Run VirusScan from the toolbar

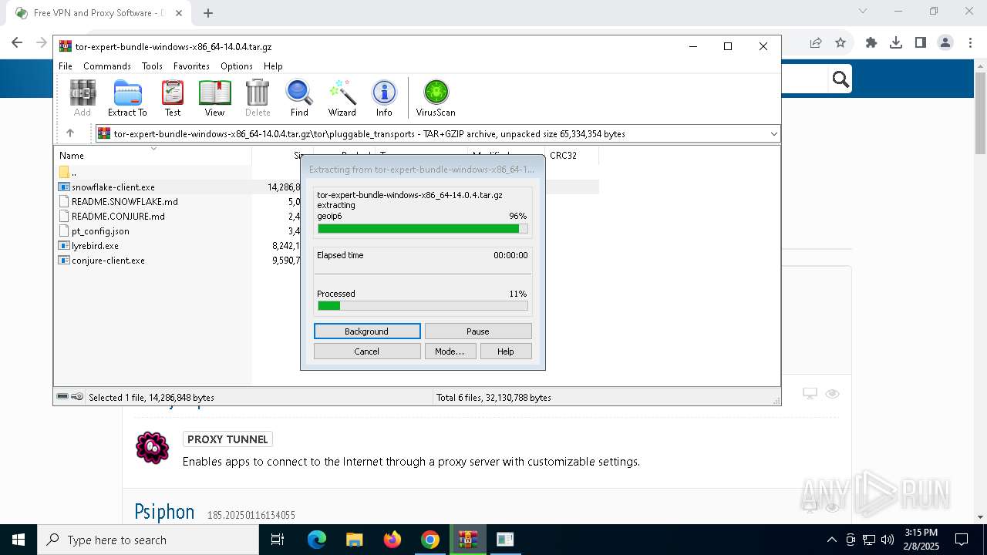point(436,98)
